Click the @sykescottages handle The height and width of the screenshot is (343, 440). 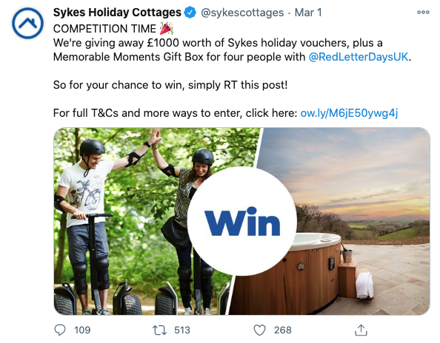[x=242, y=13]
